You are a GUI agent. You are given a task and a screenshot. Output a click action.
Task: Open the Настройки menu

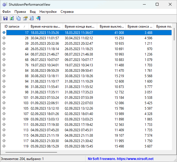[48, 12]
